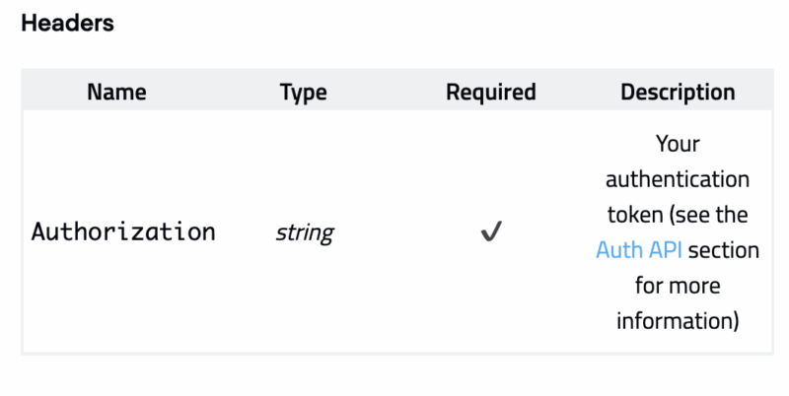This screenshot has height=396, width=789.
Task: Select the Authorization header name
Action: coord(123,232)
